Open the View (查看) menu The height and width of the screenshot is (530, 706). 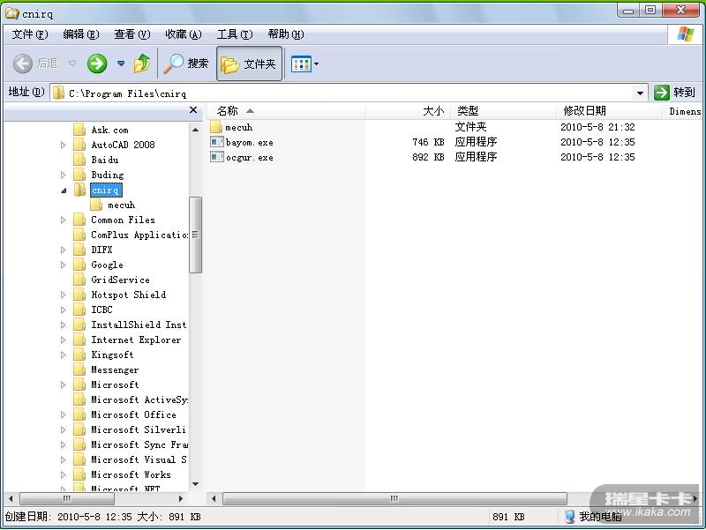(131, 34)
